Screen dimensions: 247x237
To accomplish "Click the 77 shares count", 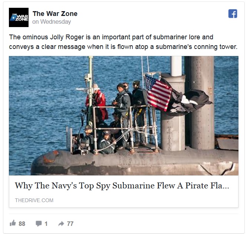I will click(70, 224).
